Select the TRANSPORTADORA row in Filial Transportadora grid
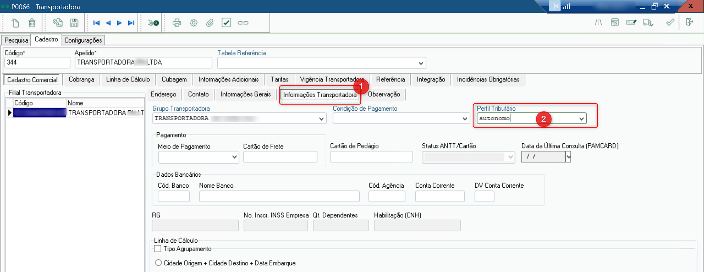Viewport: 704px width, 272px height. tap(75, 113)
